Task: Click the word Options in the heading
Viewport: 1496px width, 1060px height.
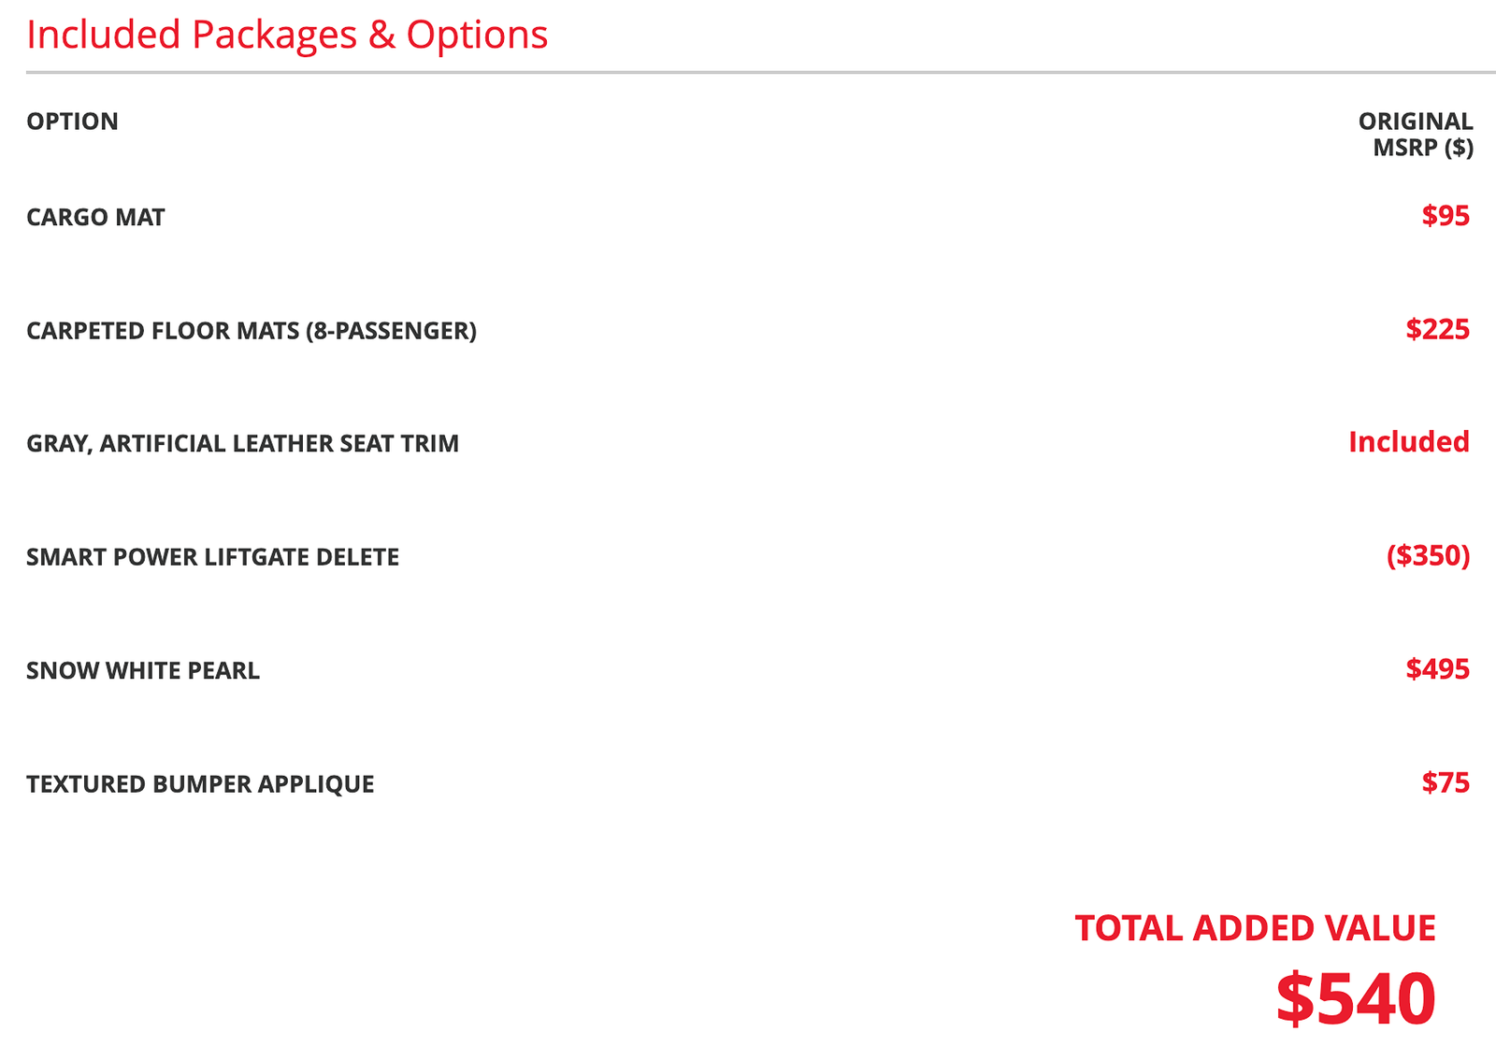Action: point(477,35)
